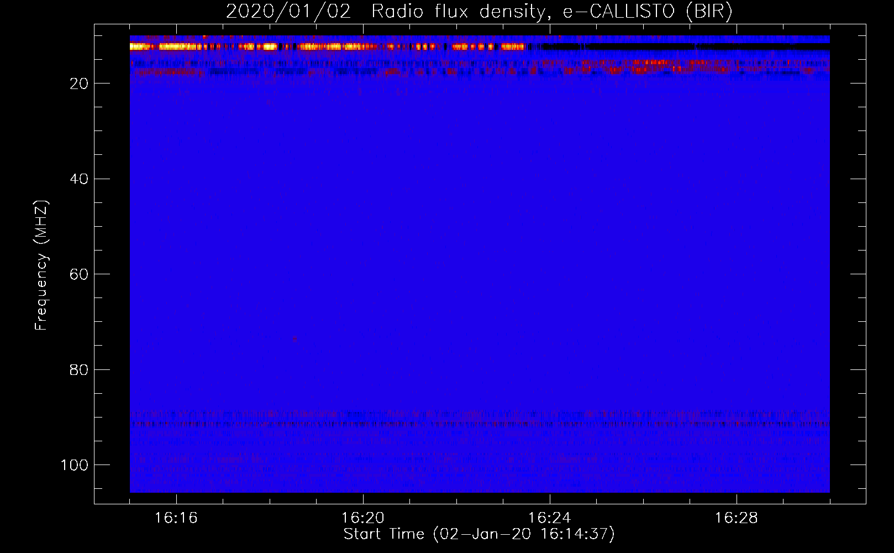This screenshot has width=894, height=553.
Task: Click the 16:20 time tick label
Action: click(363, 518)
